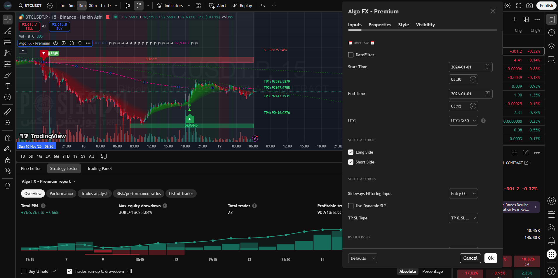Click the trash icon to remove drawings
558x278 pixels.
(8, 186)
